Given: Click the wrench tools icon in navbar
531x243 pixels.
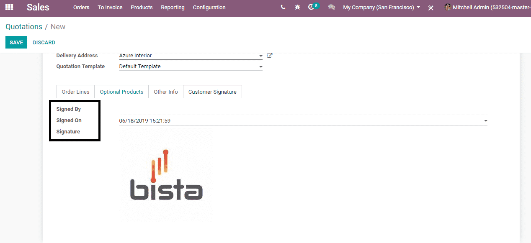Looking at the screenshot, I should [x=431, y=8].
